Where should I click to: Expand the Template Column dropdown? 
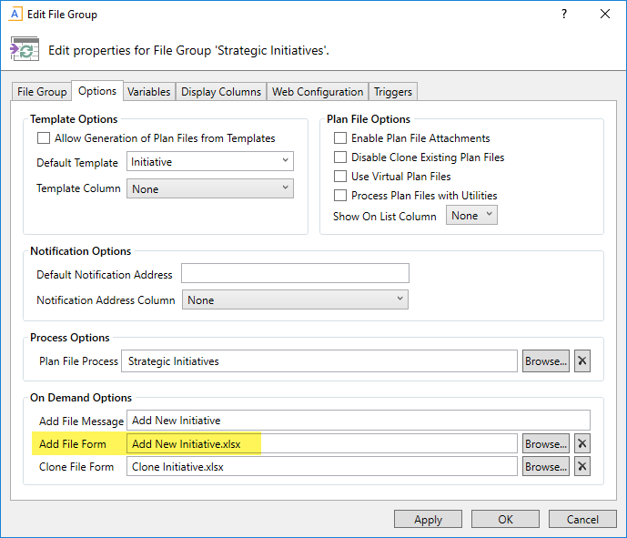click(x=209, y=188)
